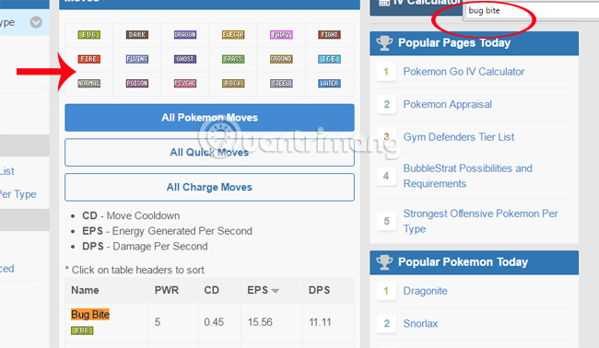
Task: Filter moves by Dragon type icon
Action: pyautogui.click(x=185, y=35)
